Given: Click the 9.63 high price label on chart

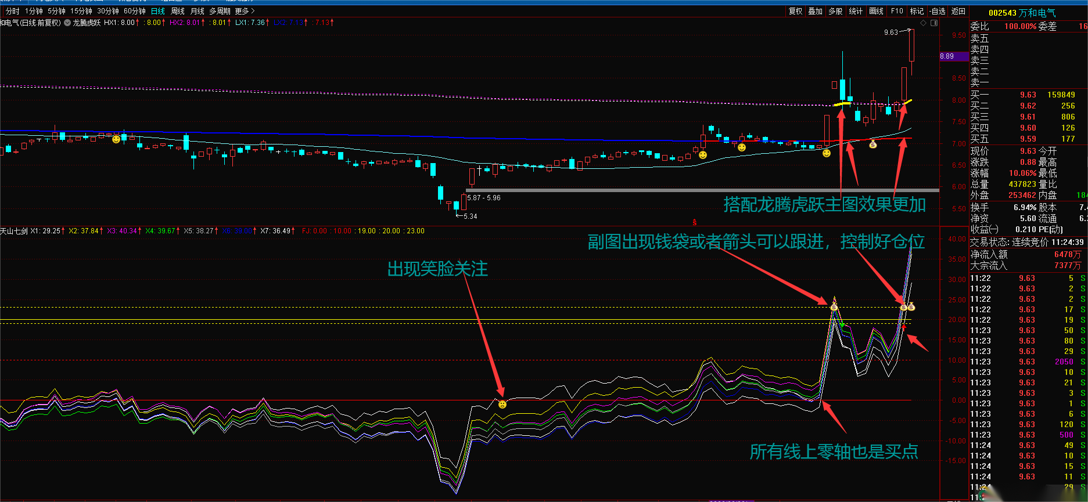Looking at the screenshot, I should [891, 32].
